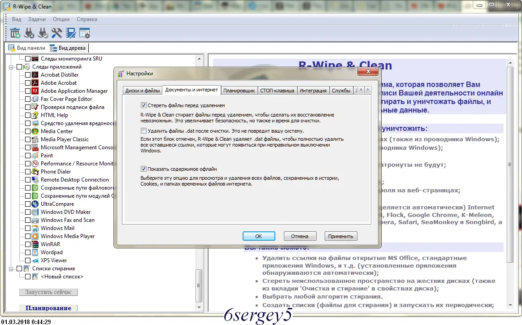The image size is (522, 325).
Task: Click the trash can with plus toolbar icon
Action: pyautogui.click(x=15, y=33)
